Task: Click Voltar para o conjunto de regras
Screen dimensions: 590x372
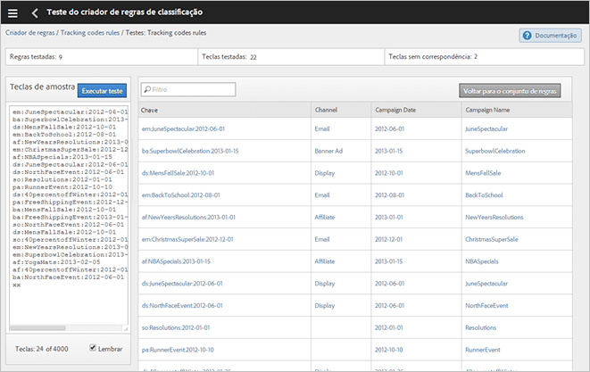Action: [x=510, y=91]
